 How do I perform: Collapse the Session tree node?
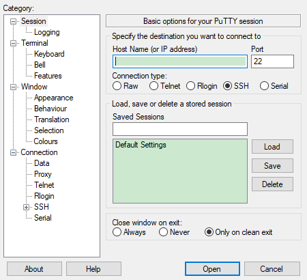[14, 21]
